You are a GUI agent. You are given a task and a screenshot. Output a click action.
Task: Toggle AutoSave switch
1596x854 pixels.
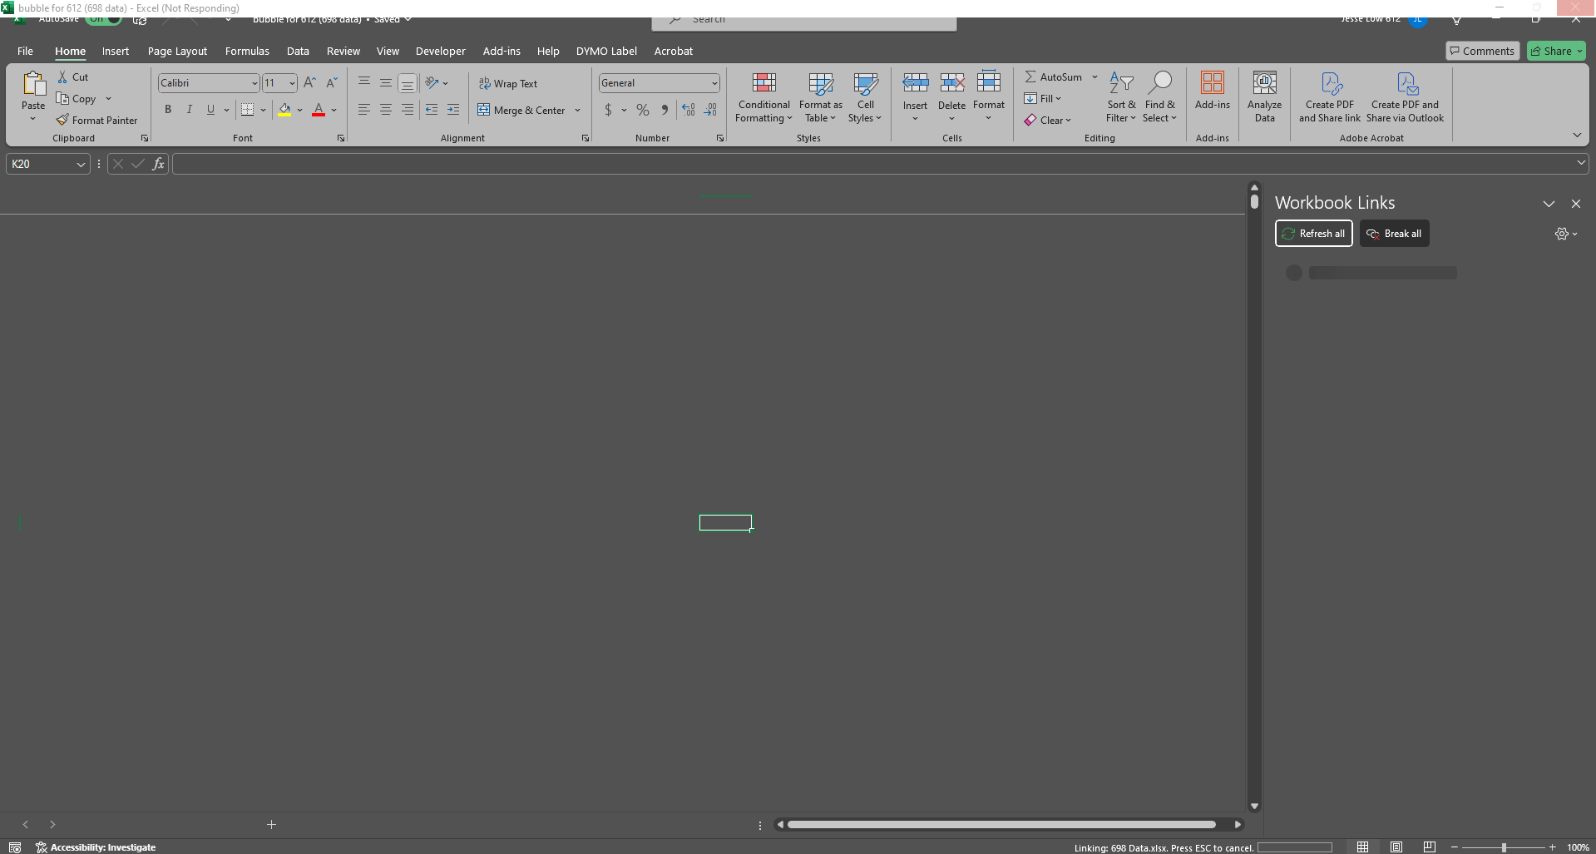tap(103, 18)
